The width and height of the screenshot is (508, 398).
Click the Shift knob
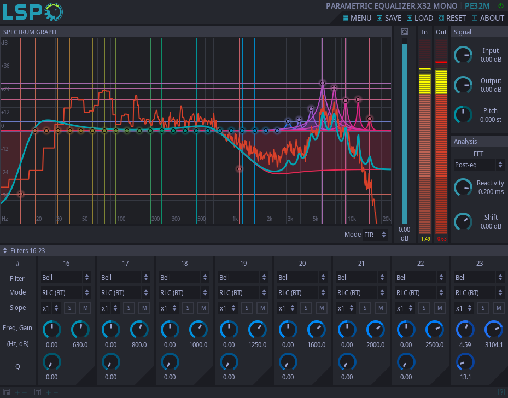click(x=463, y=222)
